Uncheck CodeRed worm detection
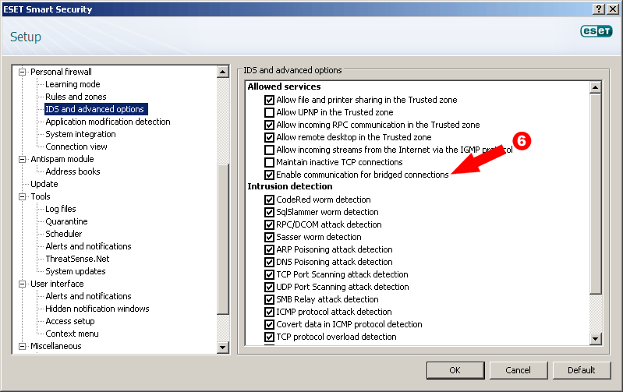The image size is (623, 392). pos(269,200)
